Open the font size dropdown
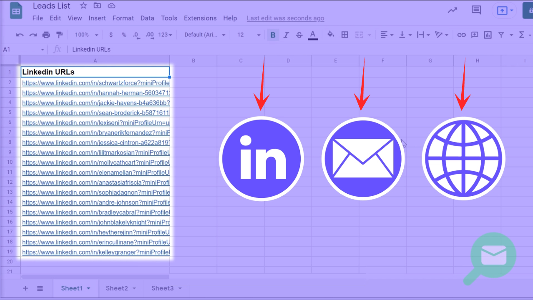The image size is (533, 300). 249,35
